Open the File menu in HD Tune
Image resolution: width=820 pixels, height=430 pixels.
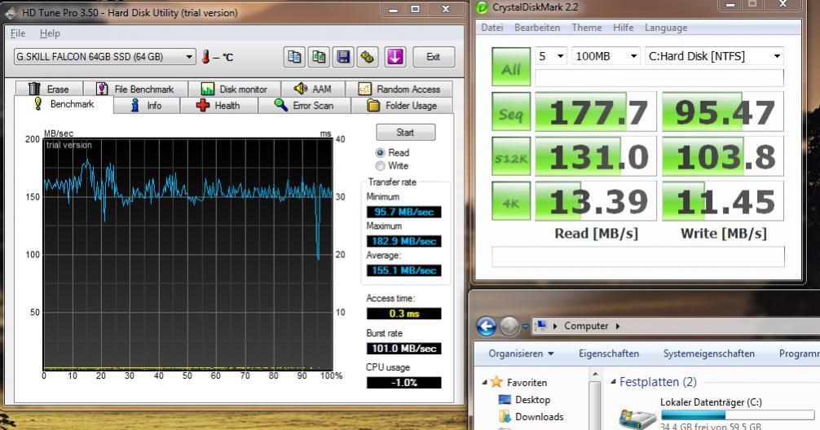(18, 33)
